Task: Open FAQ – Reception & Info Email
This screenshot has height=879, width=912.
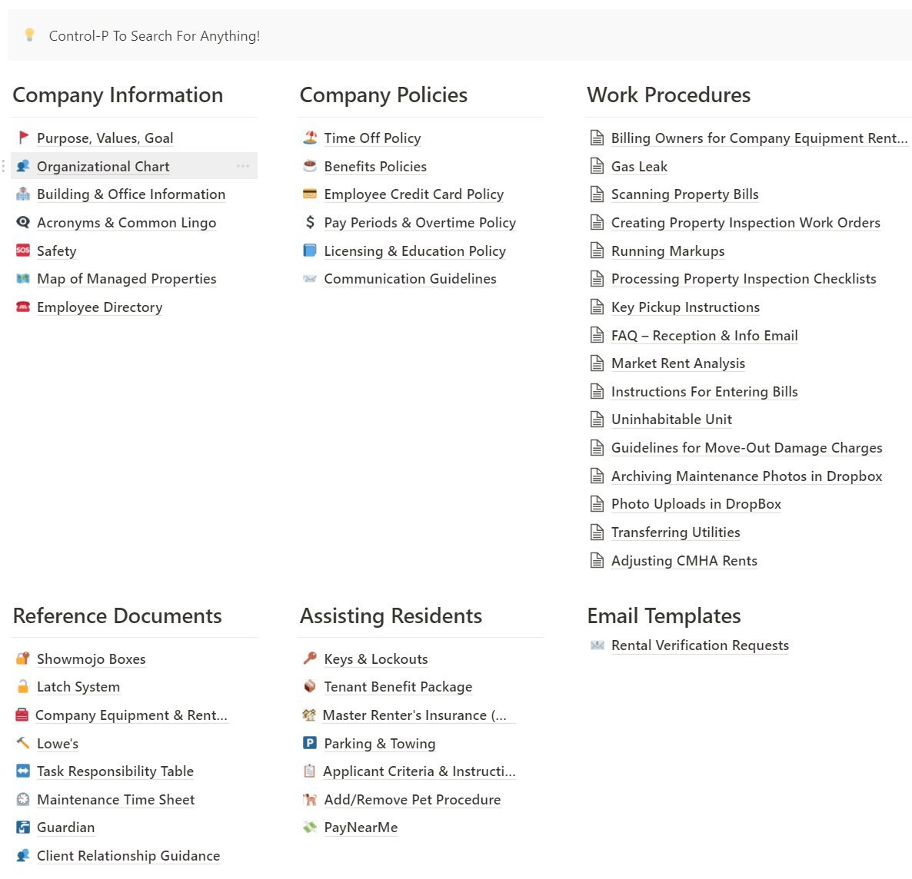Action: coord(704,336)
